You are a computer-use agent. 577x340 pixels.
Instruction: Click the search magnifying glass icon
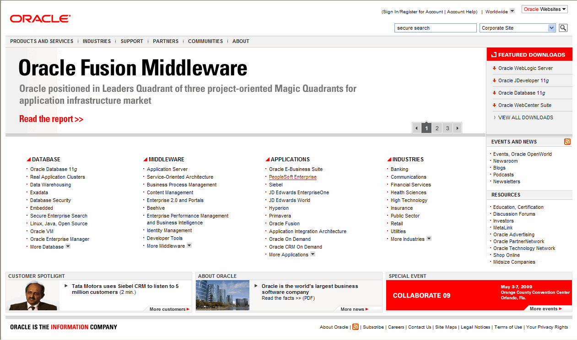click(x=563, y=28)
